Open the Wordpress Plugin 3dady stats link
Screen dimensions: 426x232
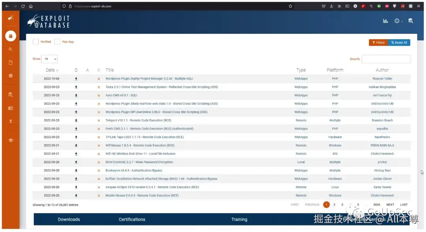pos(162,104)
